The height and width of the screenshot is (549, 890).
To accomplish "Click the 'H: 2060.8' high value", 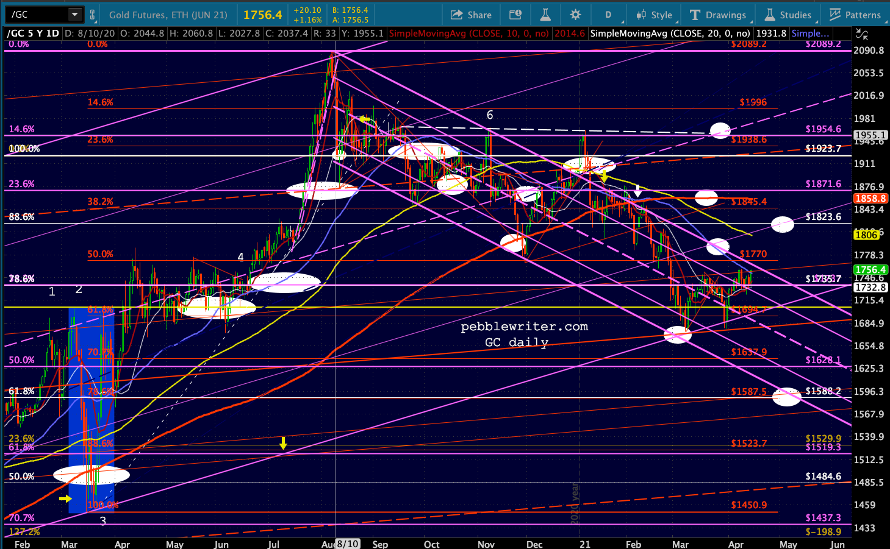I will point(192,34).
